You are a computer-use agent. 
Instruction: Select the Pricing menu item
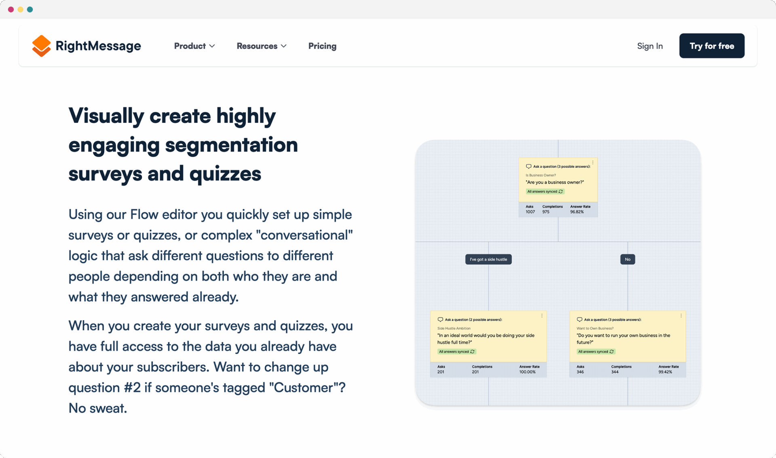tap(322, 46)
